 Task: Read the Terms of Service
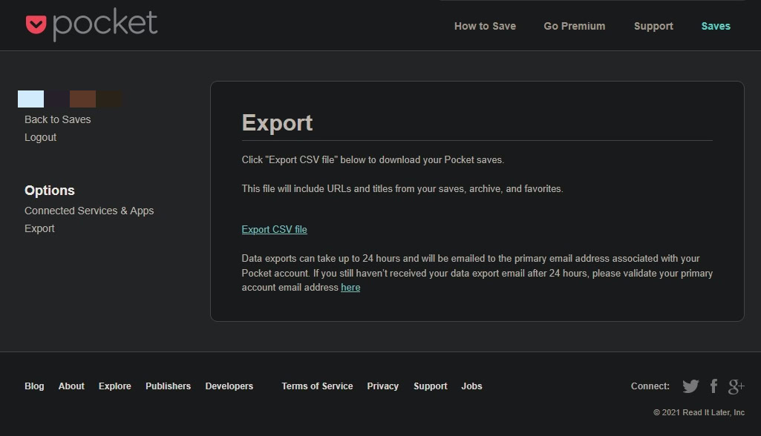coord(317,386)
